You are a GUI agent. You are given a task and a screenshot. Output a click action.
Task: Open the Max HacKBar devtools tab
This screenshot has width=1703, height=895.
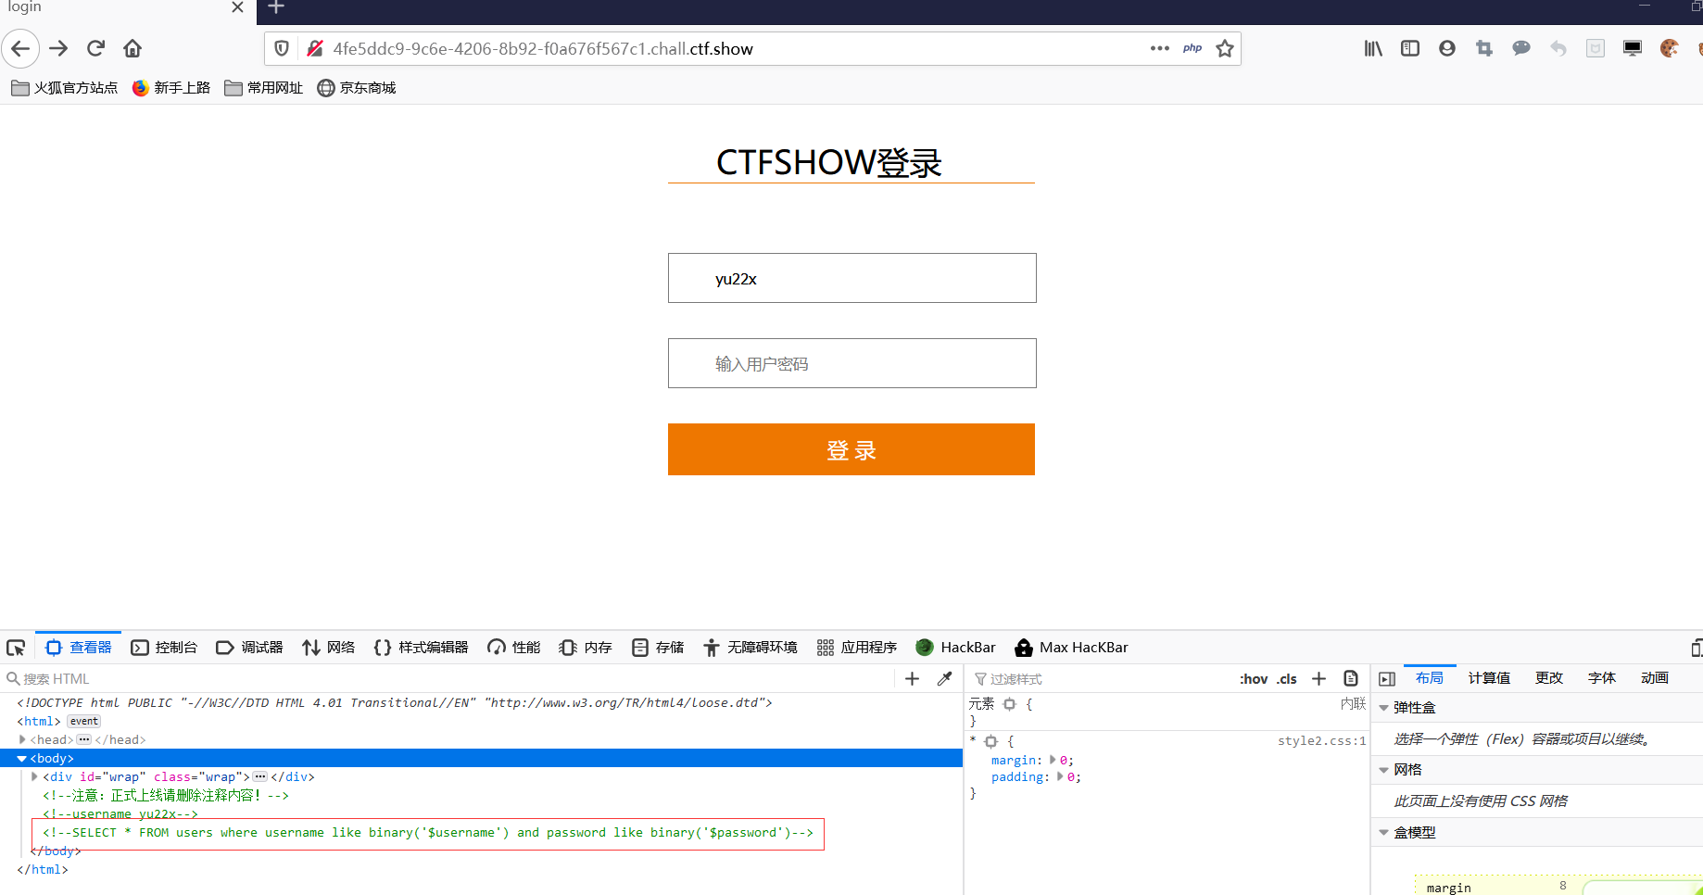click(x=1072, y=648)
